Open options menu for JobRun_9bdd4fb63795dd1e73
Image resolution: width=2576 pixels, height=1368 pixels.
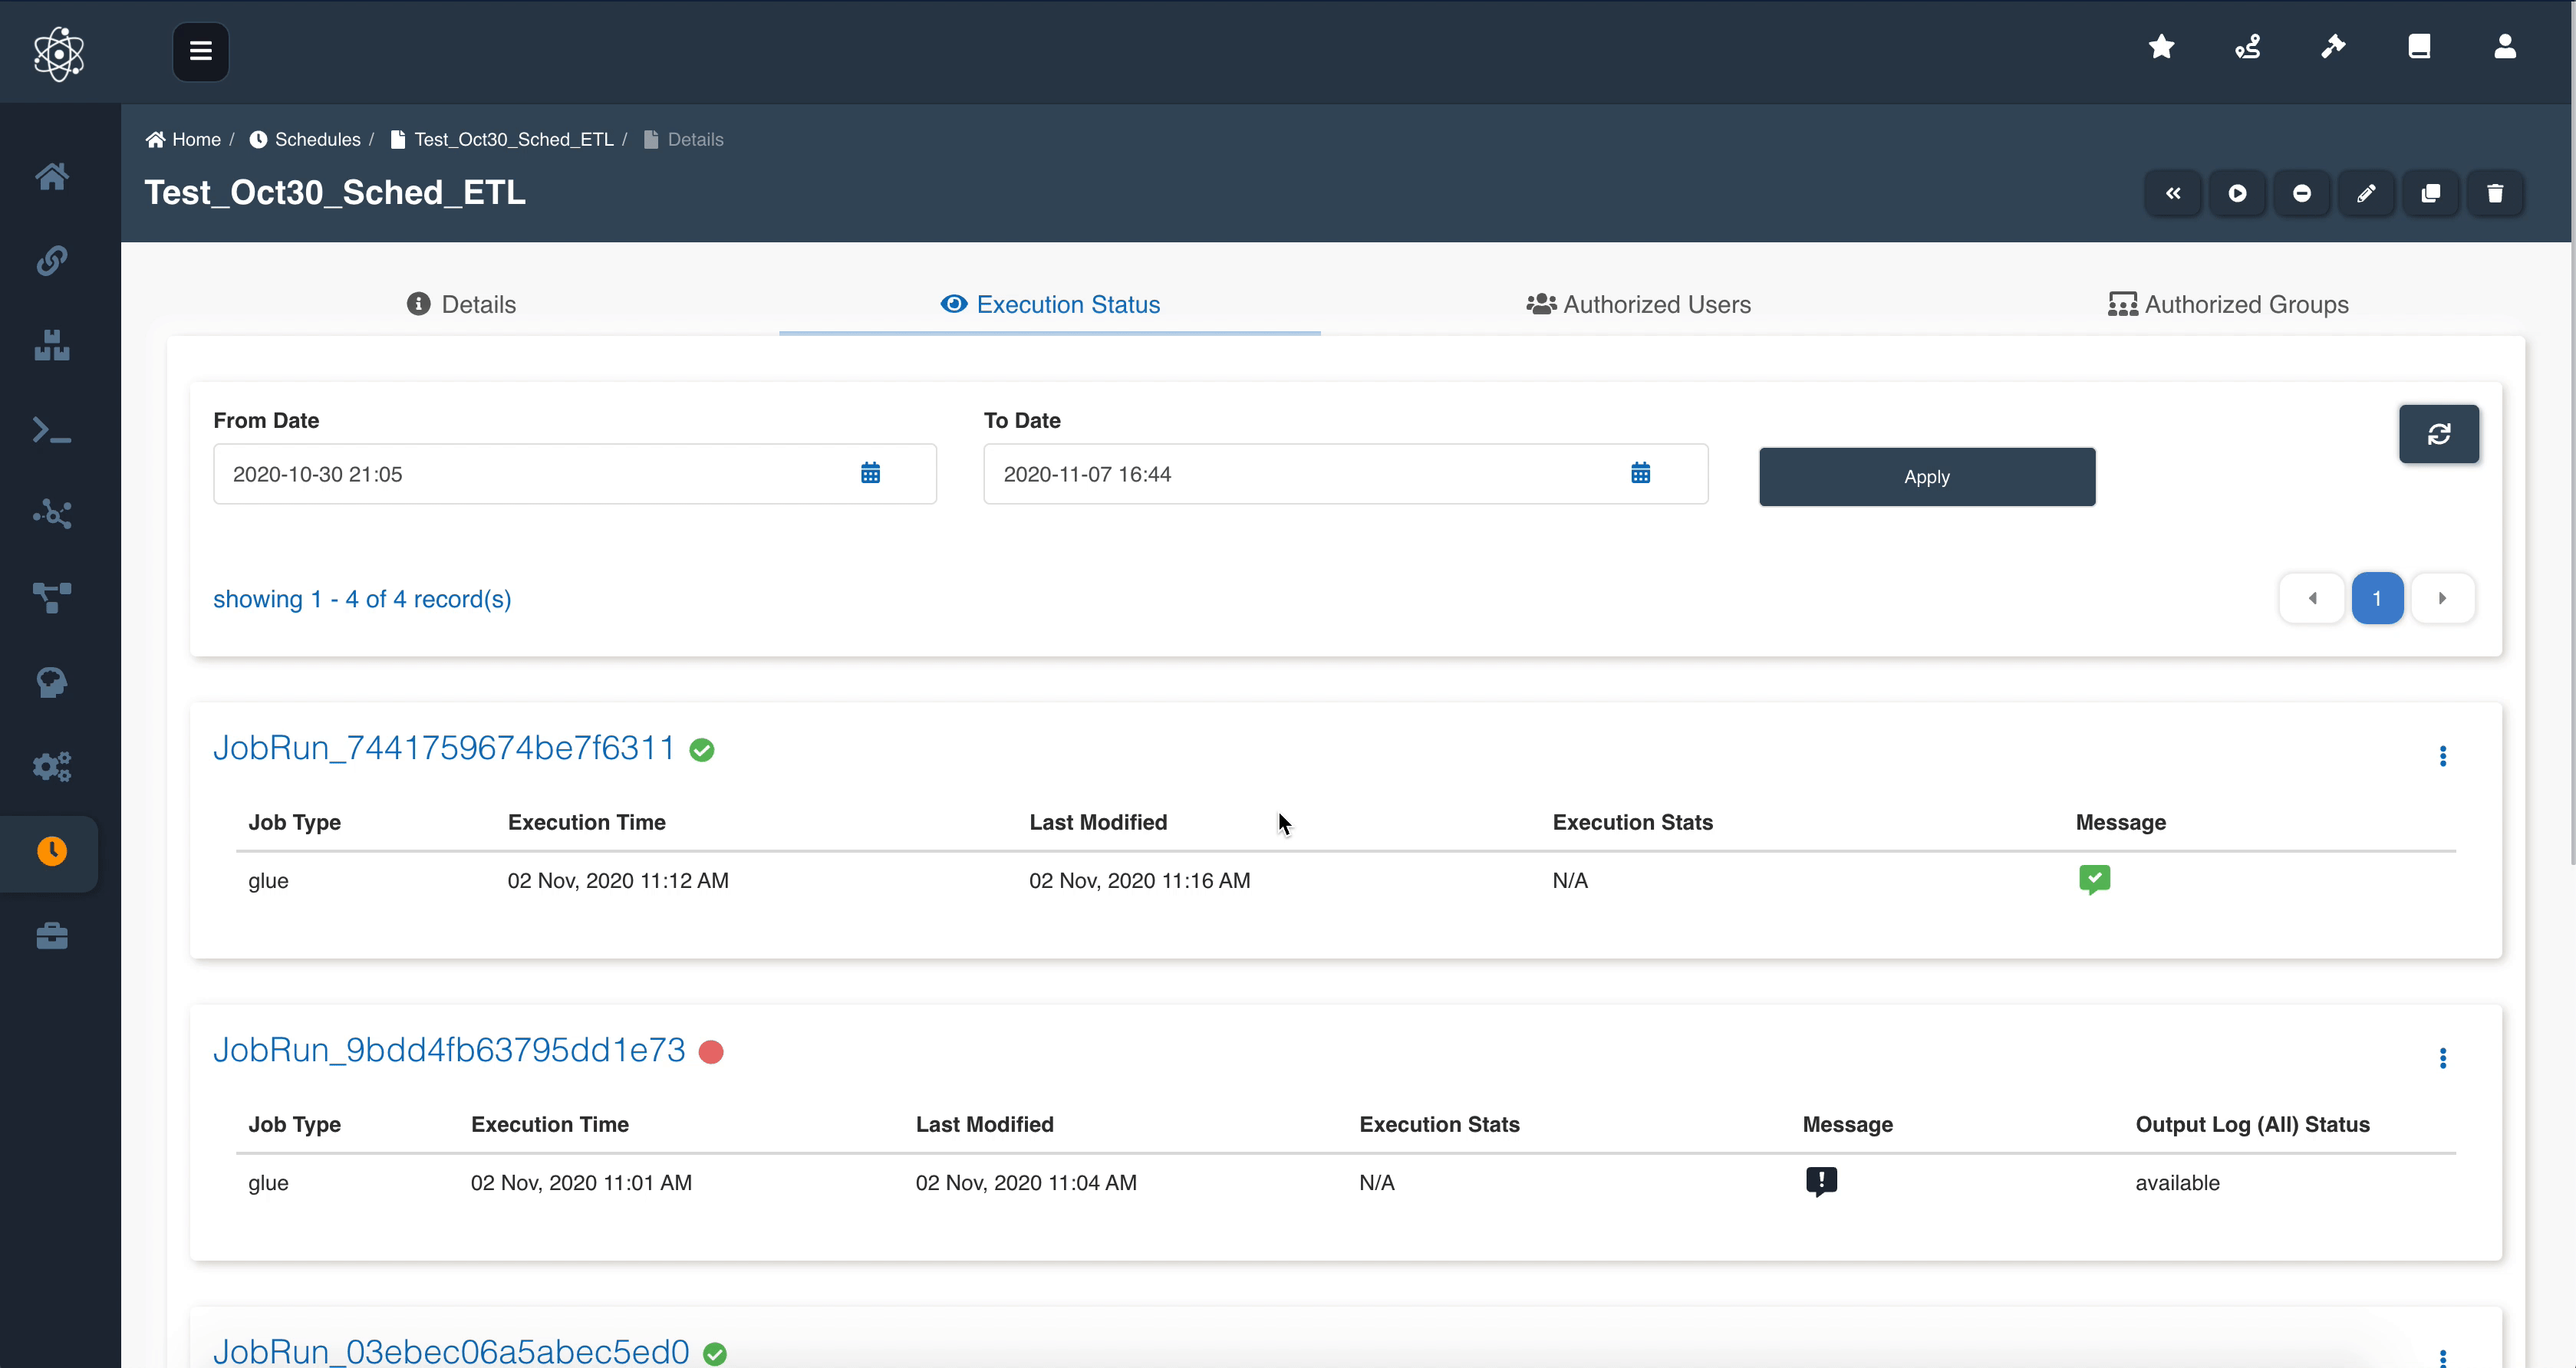2442,1058
